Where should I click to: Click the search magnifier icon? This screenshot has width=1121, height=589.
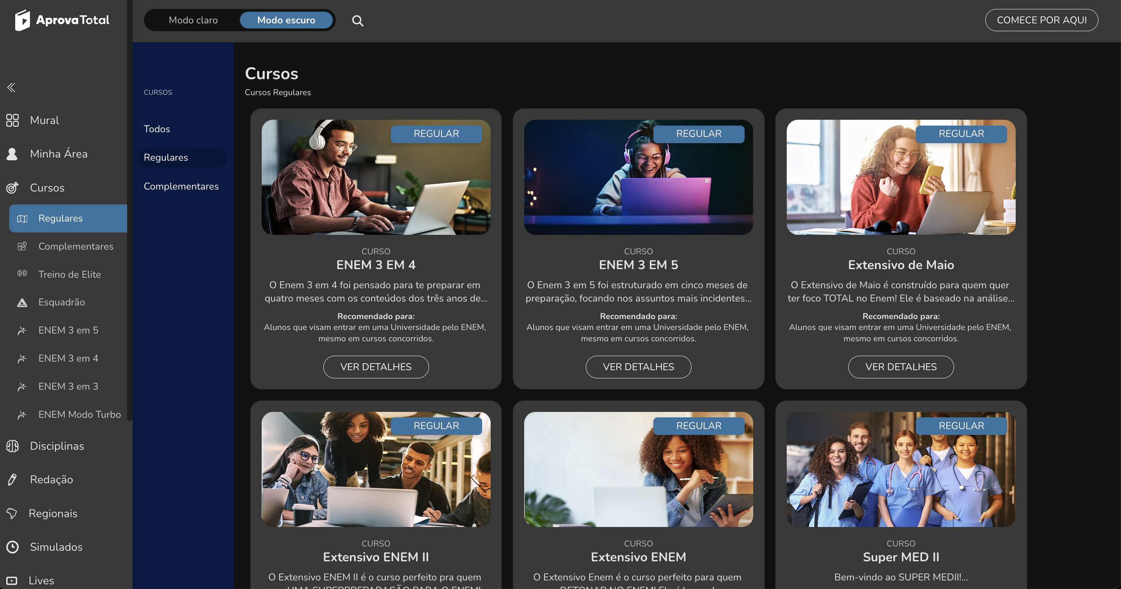click(x=357, y=20)
